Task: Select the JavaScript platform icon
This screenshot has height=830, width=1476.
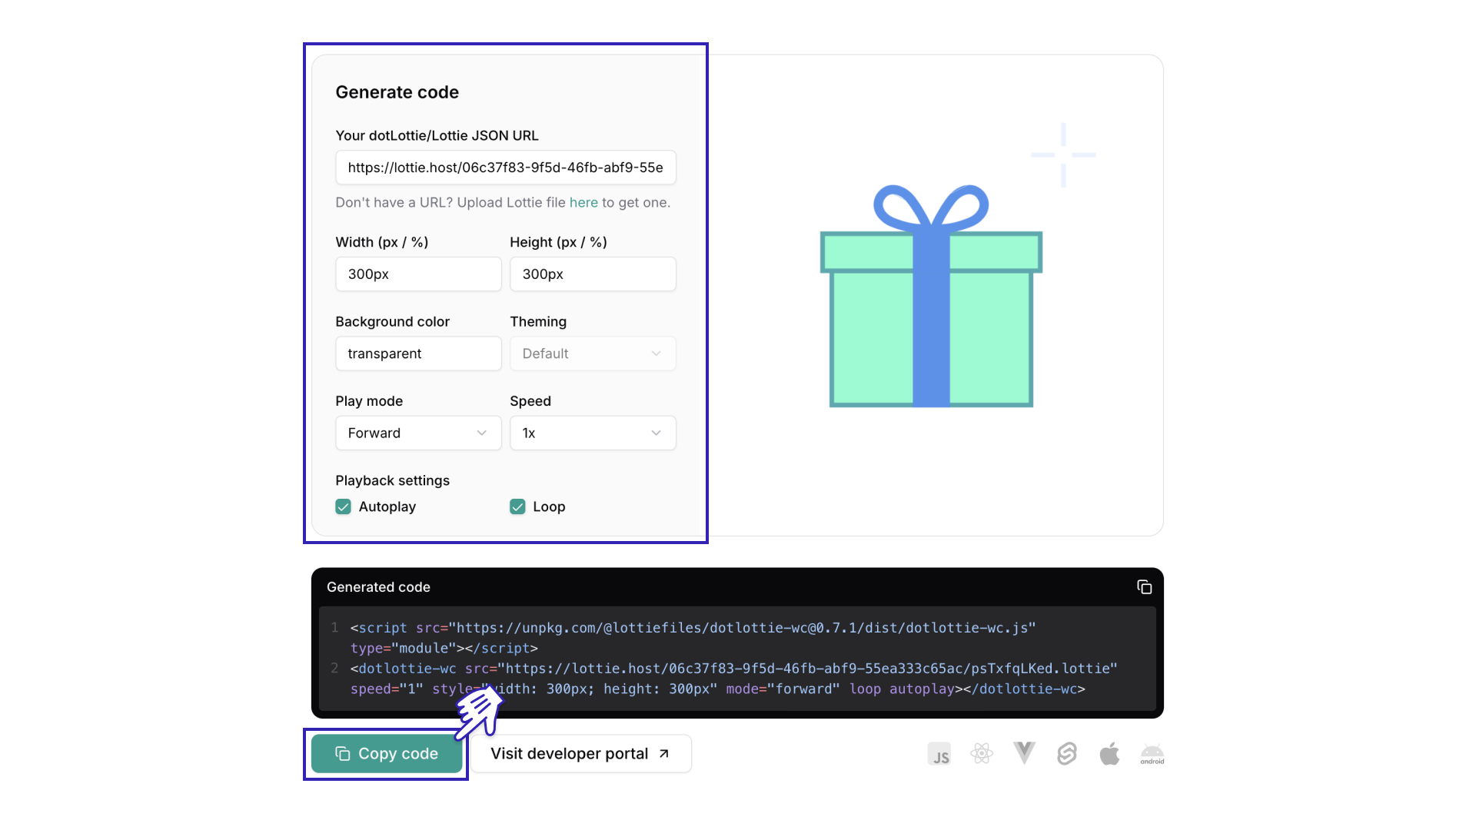Action: click(x=939, y=754)
